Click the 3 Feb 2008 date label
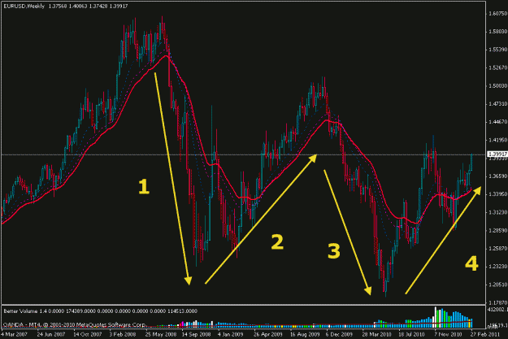The width and height of the screenshot is (508, 339). point(123,334)
